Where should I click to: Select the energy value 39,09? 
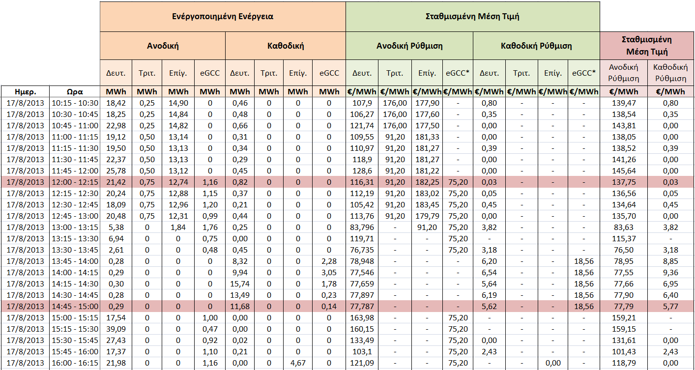[116, 329]
